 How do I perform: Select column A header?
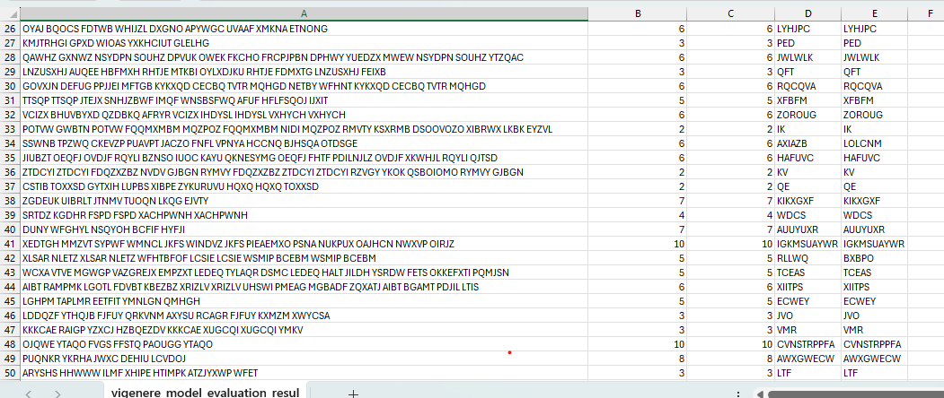click(x=304, y=13)
